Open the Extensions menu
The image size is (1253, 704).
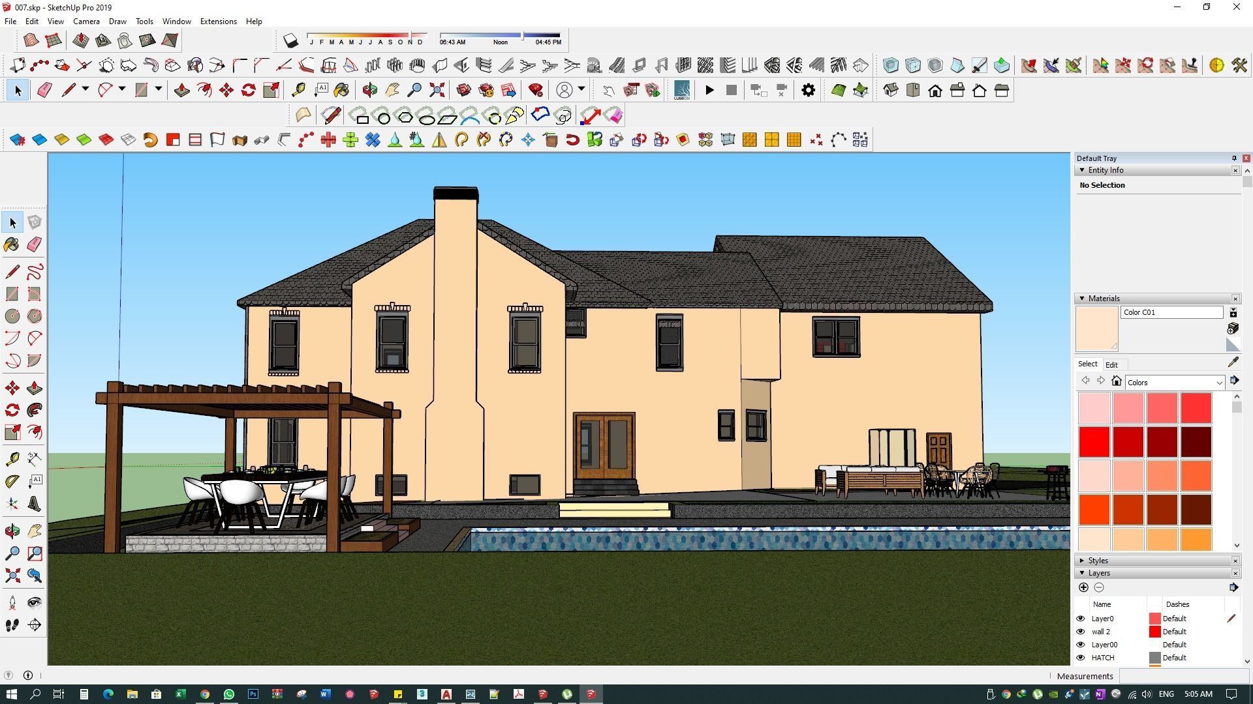(x=218, y=21)
